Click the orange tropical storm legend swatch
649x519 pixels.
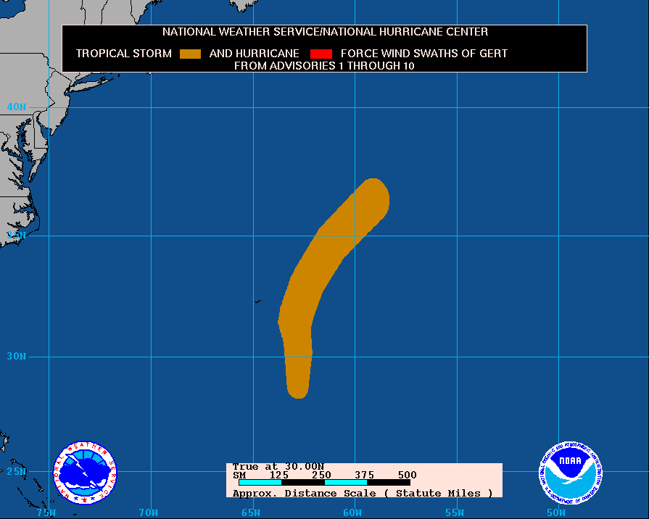191,54
